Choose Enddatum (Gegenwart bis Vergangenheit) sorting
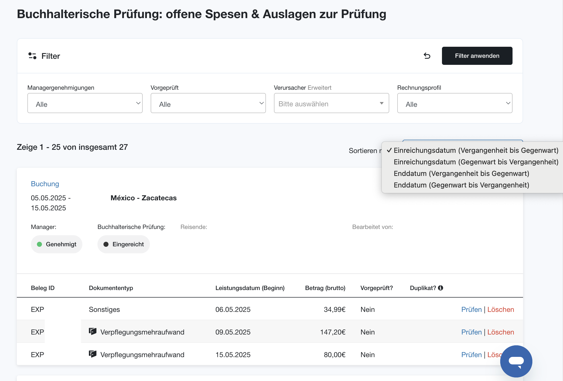 [461, 185]
